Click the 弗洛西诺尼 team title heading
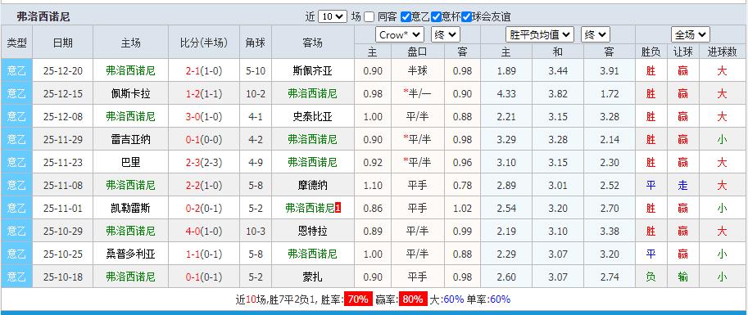This screenshot has height=315, width=748. click(43, 16)
